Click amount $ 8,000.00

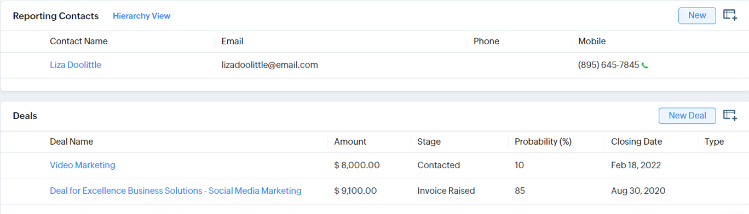tap(357, 165)
